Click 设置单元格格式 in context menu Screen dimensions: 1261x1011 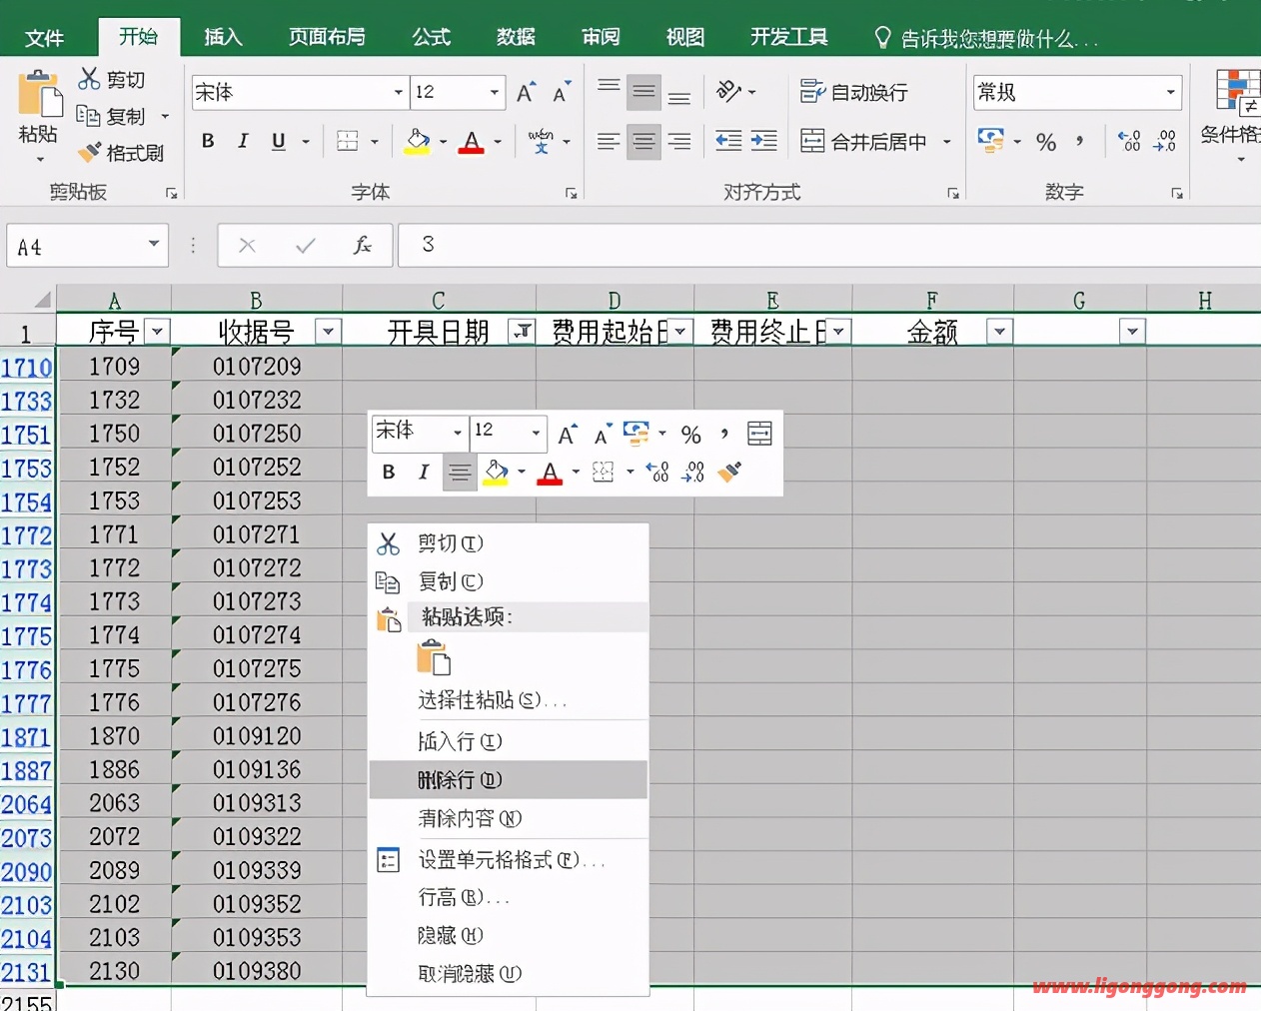[x=509, y=859]
